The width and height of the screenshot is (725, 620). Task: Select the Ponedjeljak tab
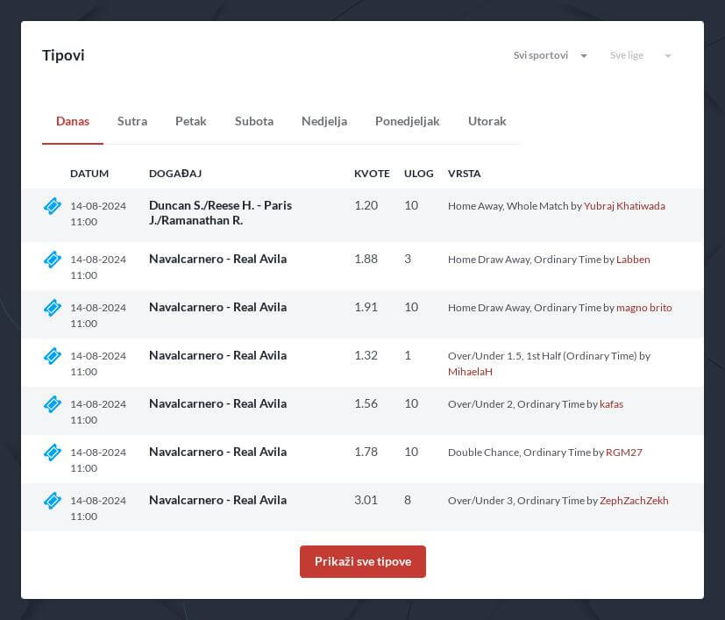[x=408, y=121]
